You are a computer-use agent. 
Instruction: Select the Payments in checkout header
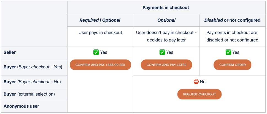pos(166,8)
